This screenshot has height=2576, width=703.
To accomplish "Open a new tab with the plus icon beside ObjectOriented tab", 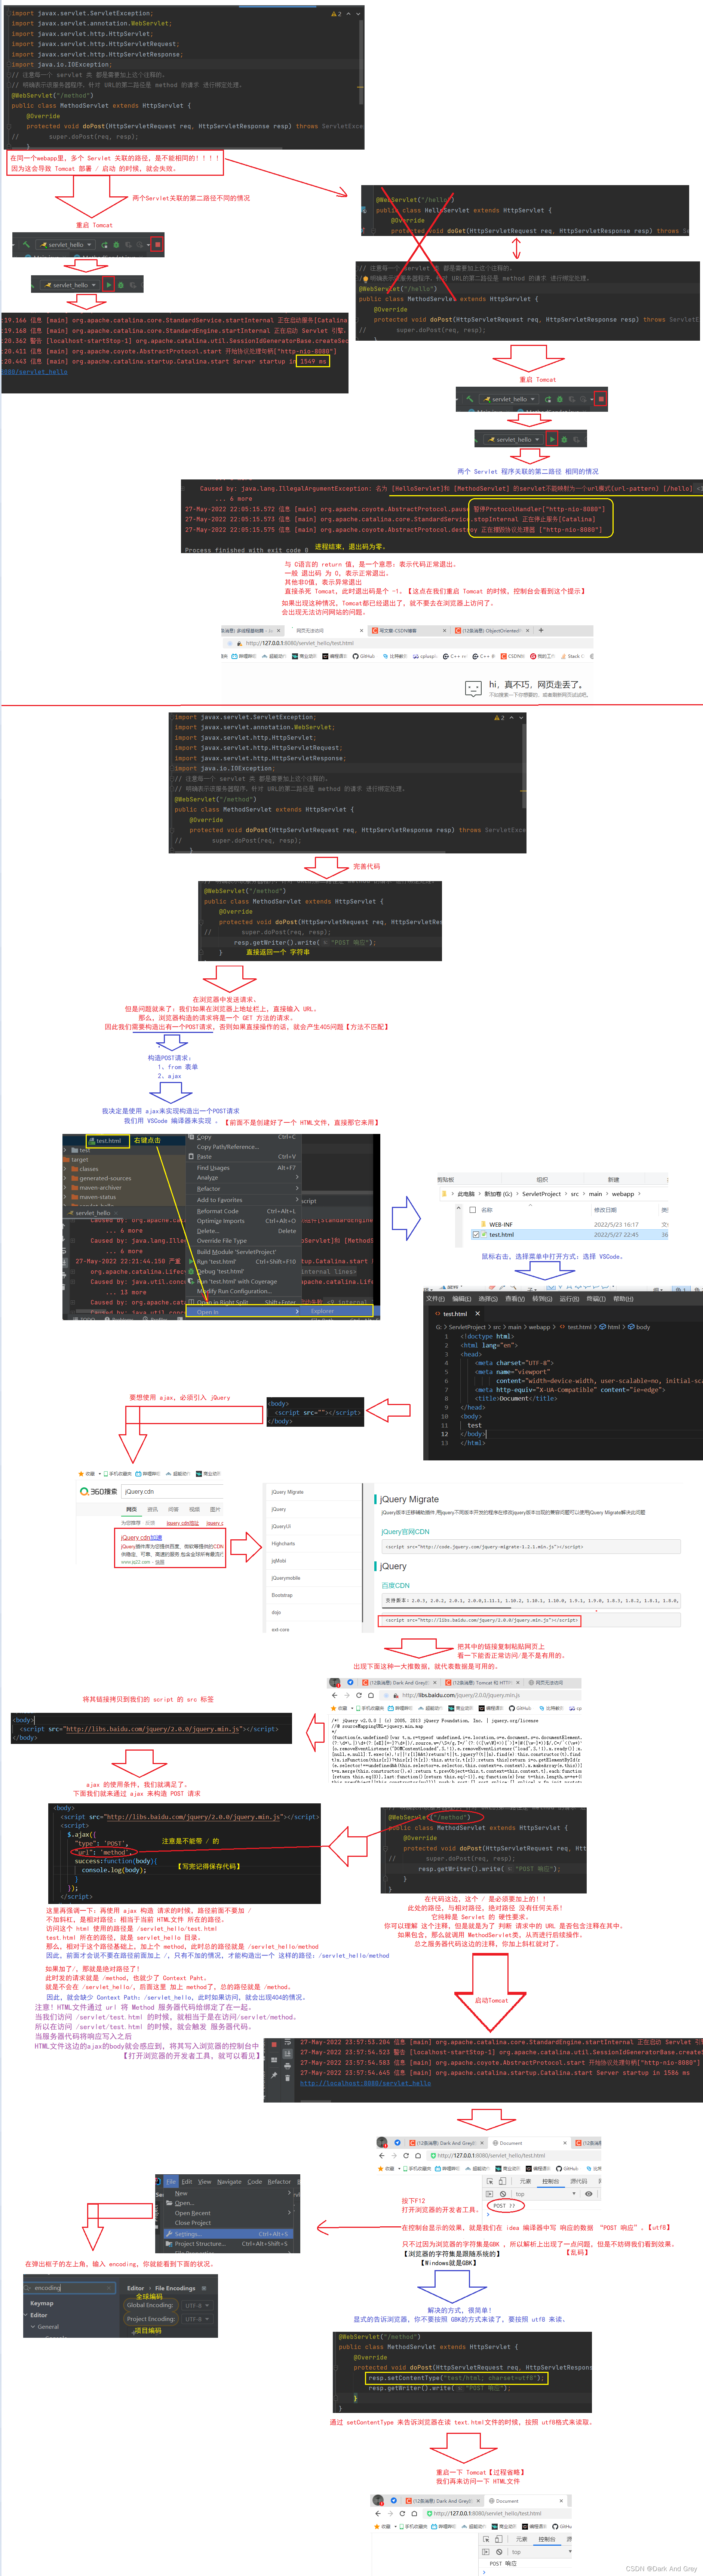I will [x=541, y=630].
